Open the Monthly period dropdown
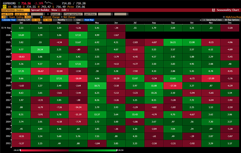 point(63,20)
